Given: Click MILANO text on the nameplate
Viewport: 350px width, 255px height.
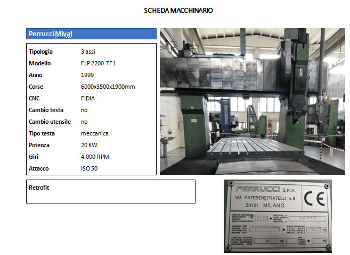Looking at the screenshot, I should click(274, 206).
